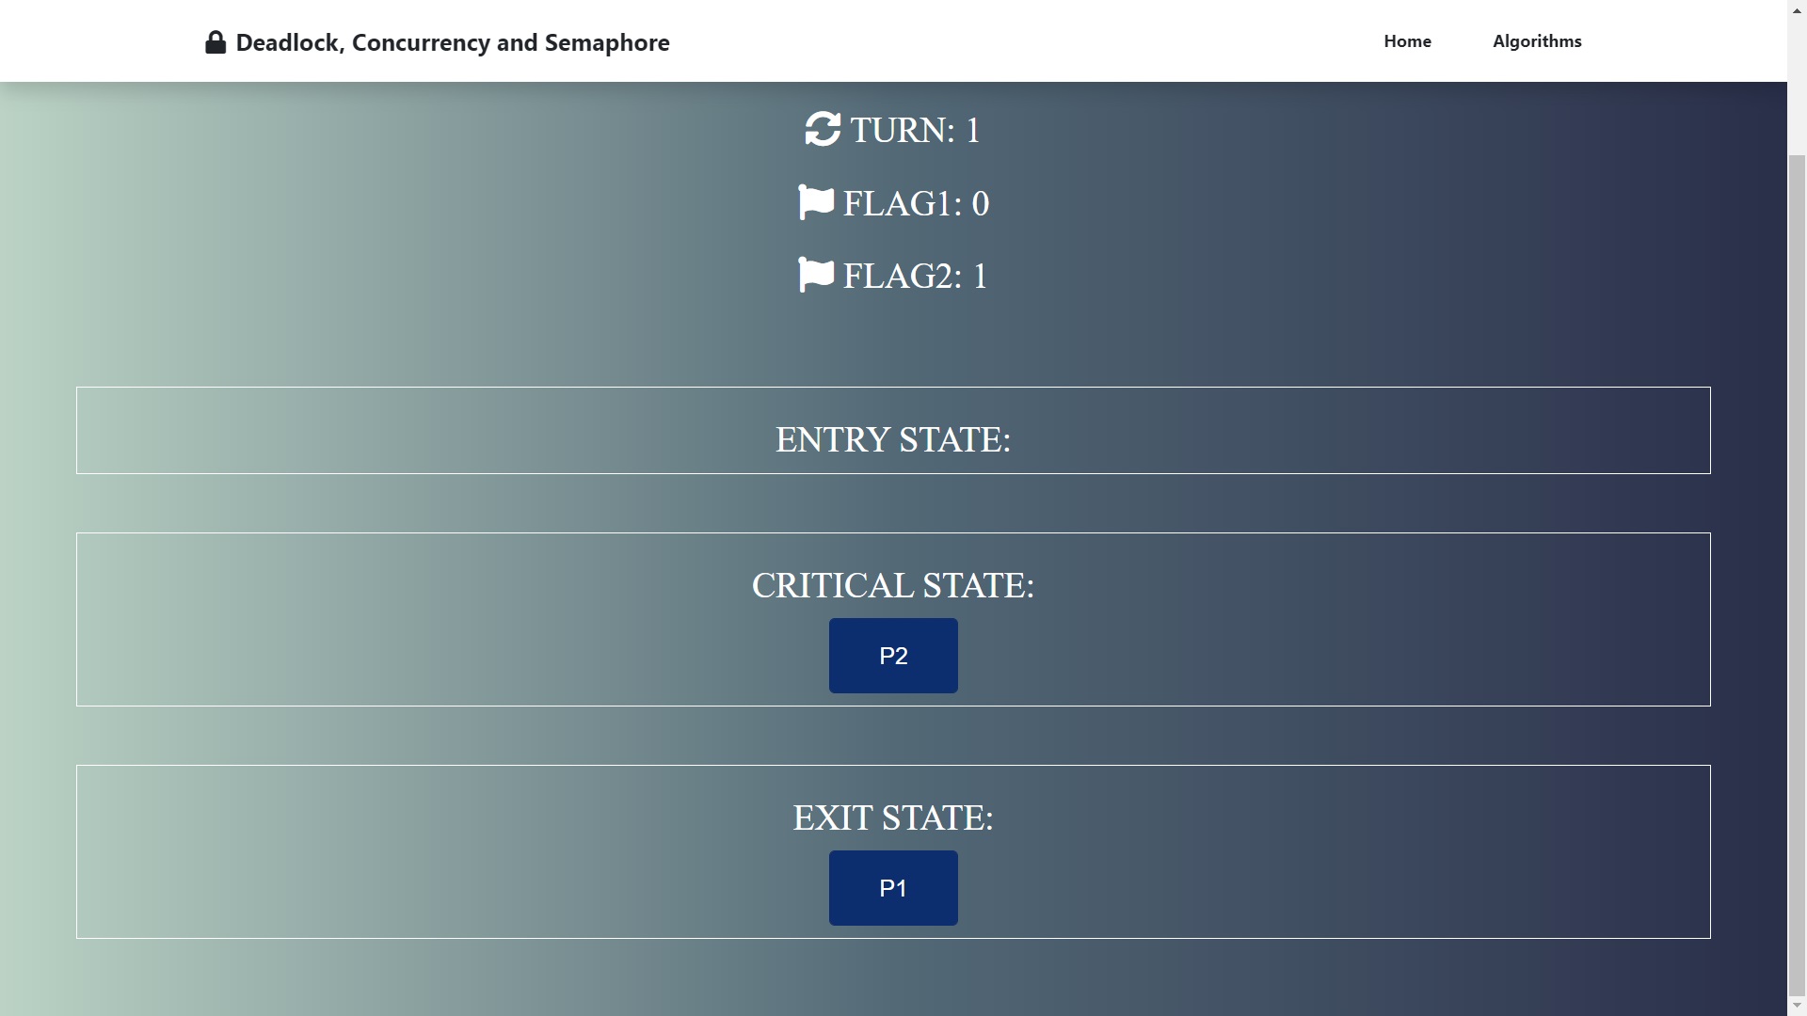Click the FLAG2: 1 value text

click(x=916, y=276)
